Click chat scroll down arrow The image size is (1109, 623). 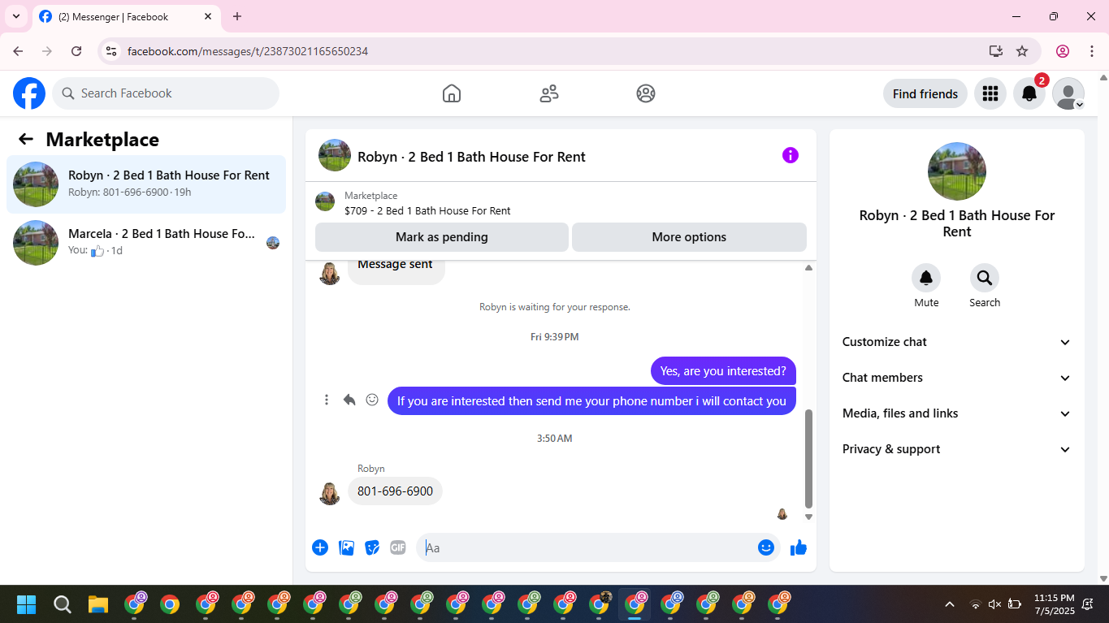pos(808,517)
